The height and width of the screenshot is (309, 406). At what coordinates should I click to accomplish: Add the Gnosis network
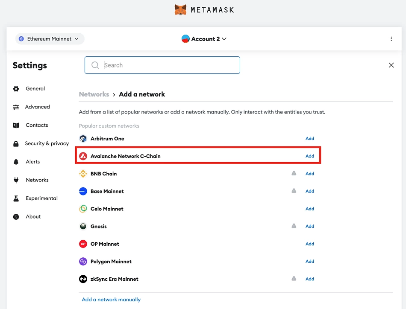(310, 227)
